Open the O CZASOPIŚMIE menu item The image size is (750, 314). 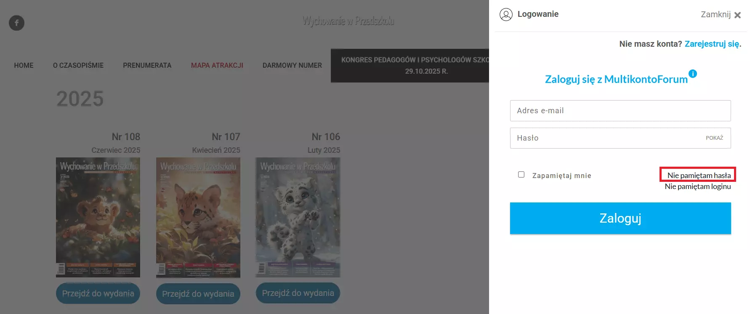[x=78, y=65]
